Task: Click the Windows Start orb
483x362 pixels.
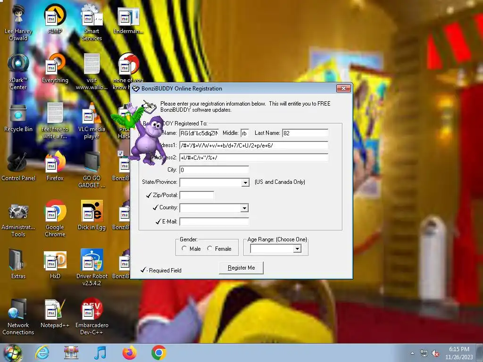Action: pyautogui.click(x=12, y=353)
